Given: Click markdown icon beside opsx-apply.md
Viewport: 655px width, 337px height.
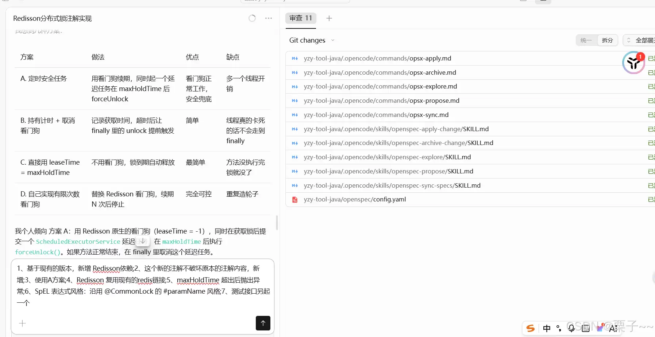Looking at the screenshot, I should pyautogui.click(x=295, y=58).
